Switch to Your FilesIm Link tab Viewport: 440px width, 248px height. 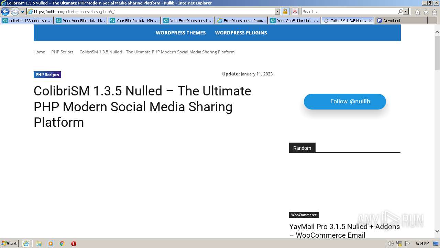coord(134,21)
